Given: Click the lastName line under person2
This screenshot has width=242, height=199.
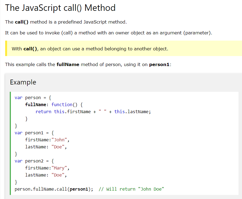Looking at the screenshot, I should pos(46,175).
